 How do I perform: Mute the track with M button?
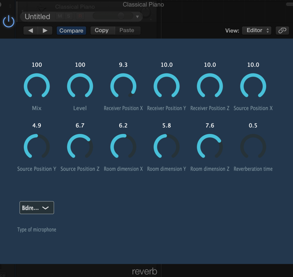click(60, 16)
